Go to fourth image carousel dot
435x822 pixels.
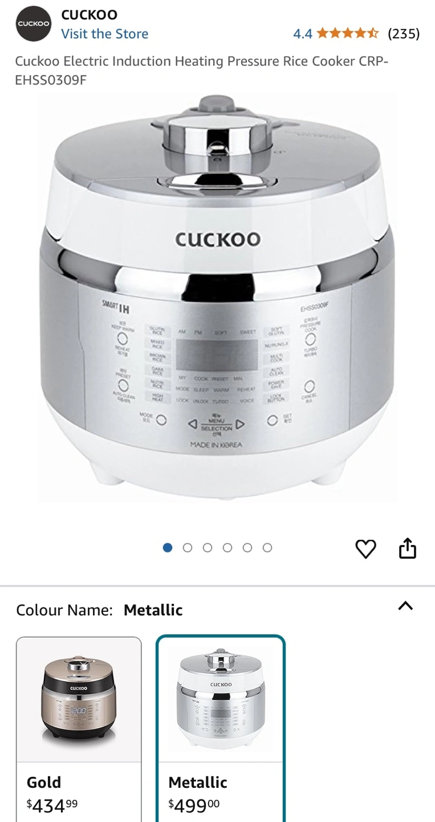click(x=227, y=547)
